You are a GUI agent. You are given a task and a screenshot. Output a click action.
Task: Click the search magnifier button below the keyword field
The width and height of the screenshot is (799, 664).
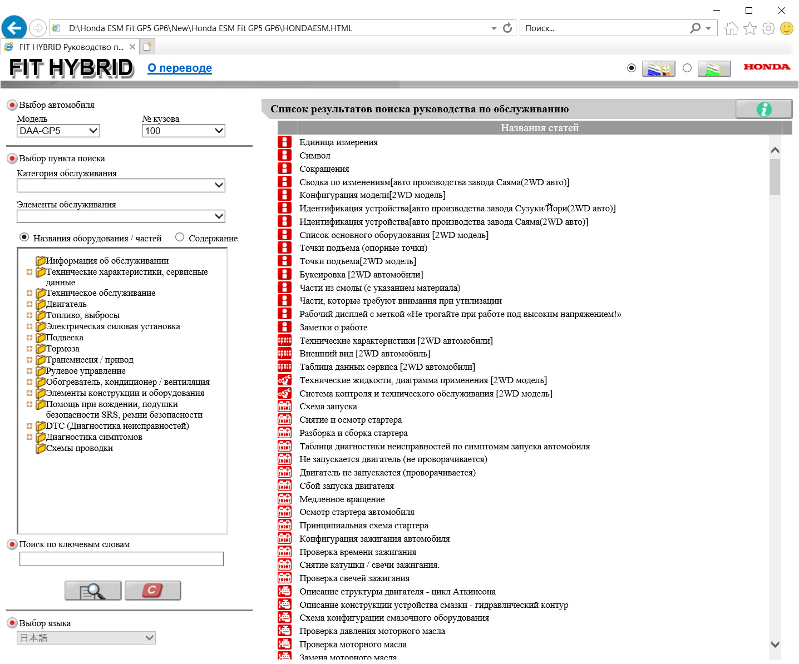pos(93,591)
